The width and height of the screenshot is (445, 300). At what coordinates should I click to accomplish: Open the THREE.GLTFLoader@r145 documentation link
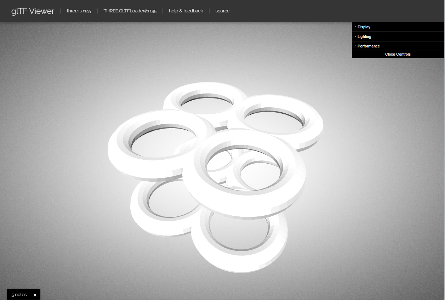(x=130, y=11)
